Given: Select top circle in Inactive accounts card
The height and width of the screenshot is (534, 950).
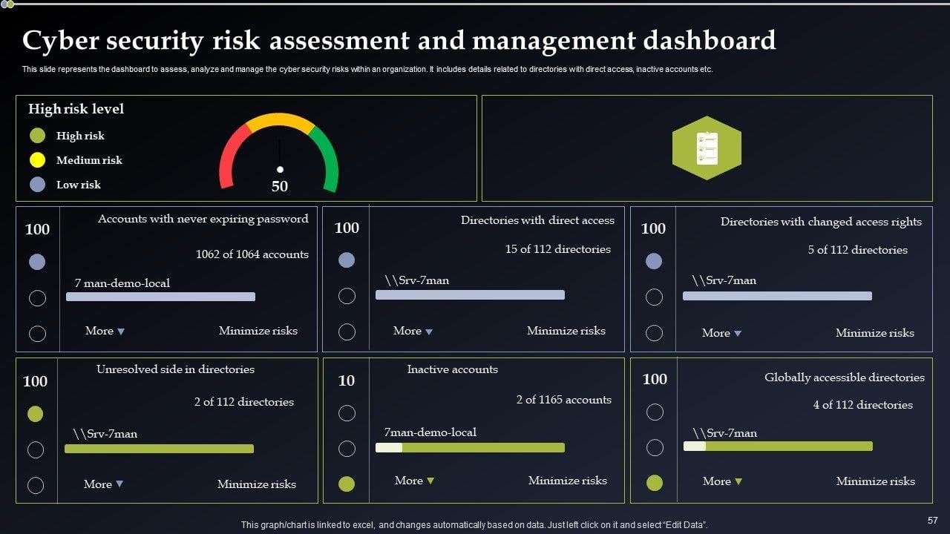Looking at the screenshot, I should point(347,413).
